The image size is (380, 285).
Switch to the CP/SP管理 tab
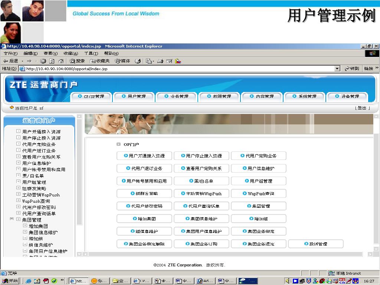click(91, 96)
